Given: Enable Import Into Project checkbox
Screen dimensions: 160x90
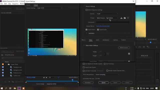Looking at the screenshot, I should pyautogui.click(x=83, y=67).
